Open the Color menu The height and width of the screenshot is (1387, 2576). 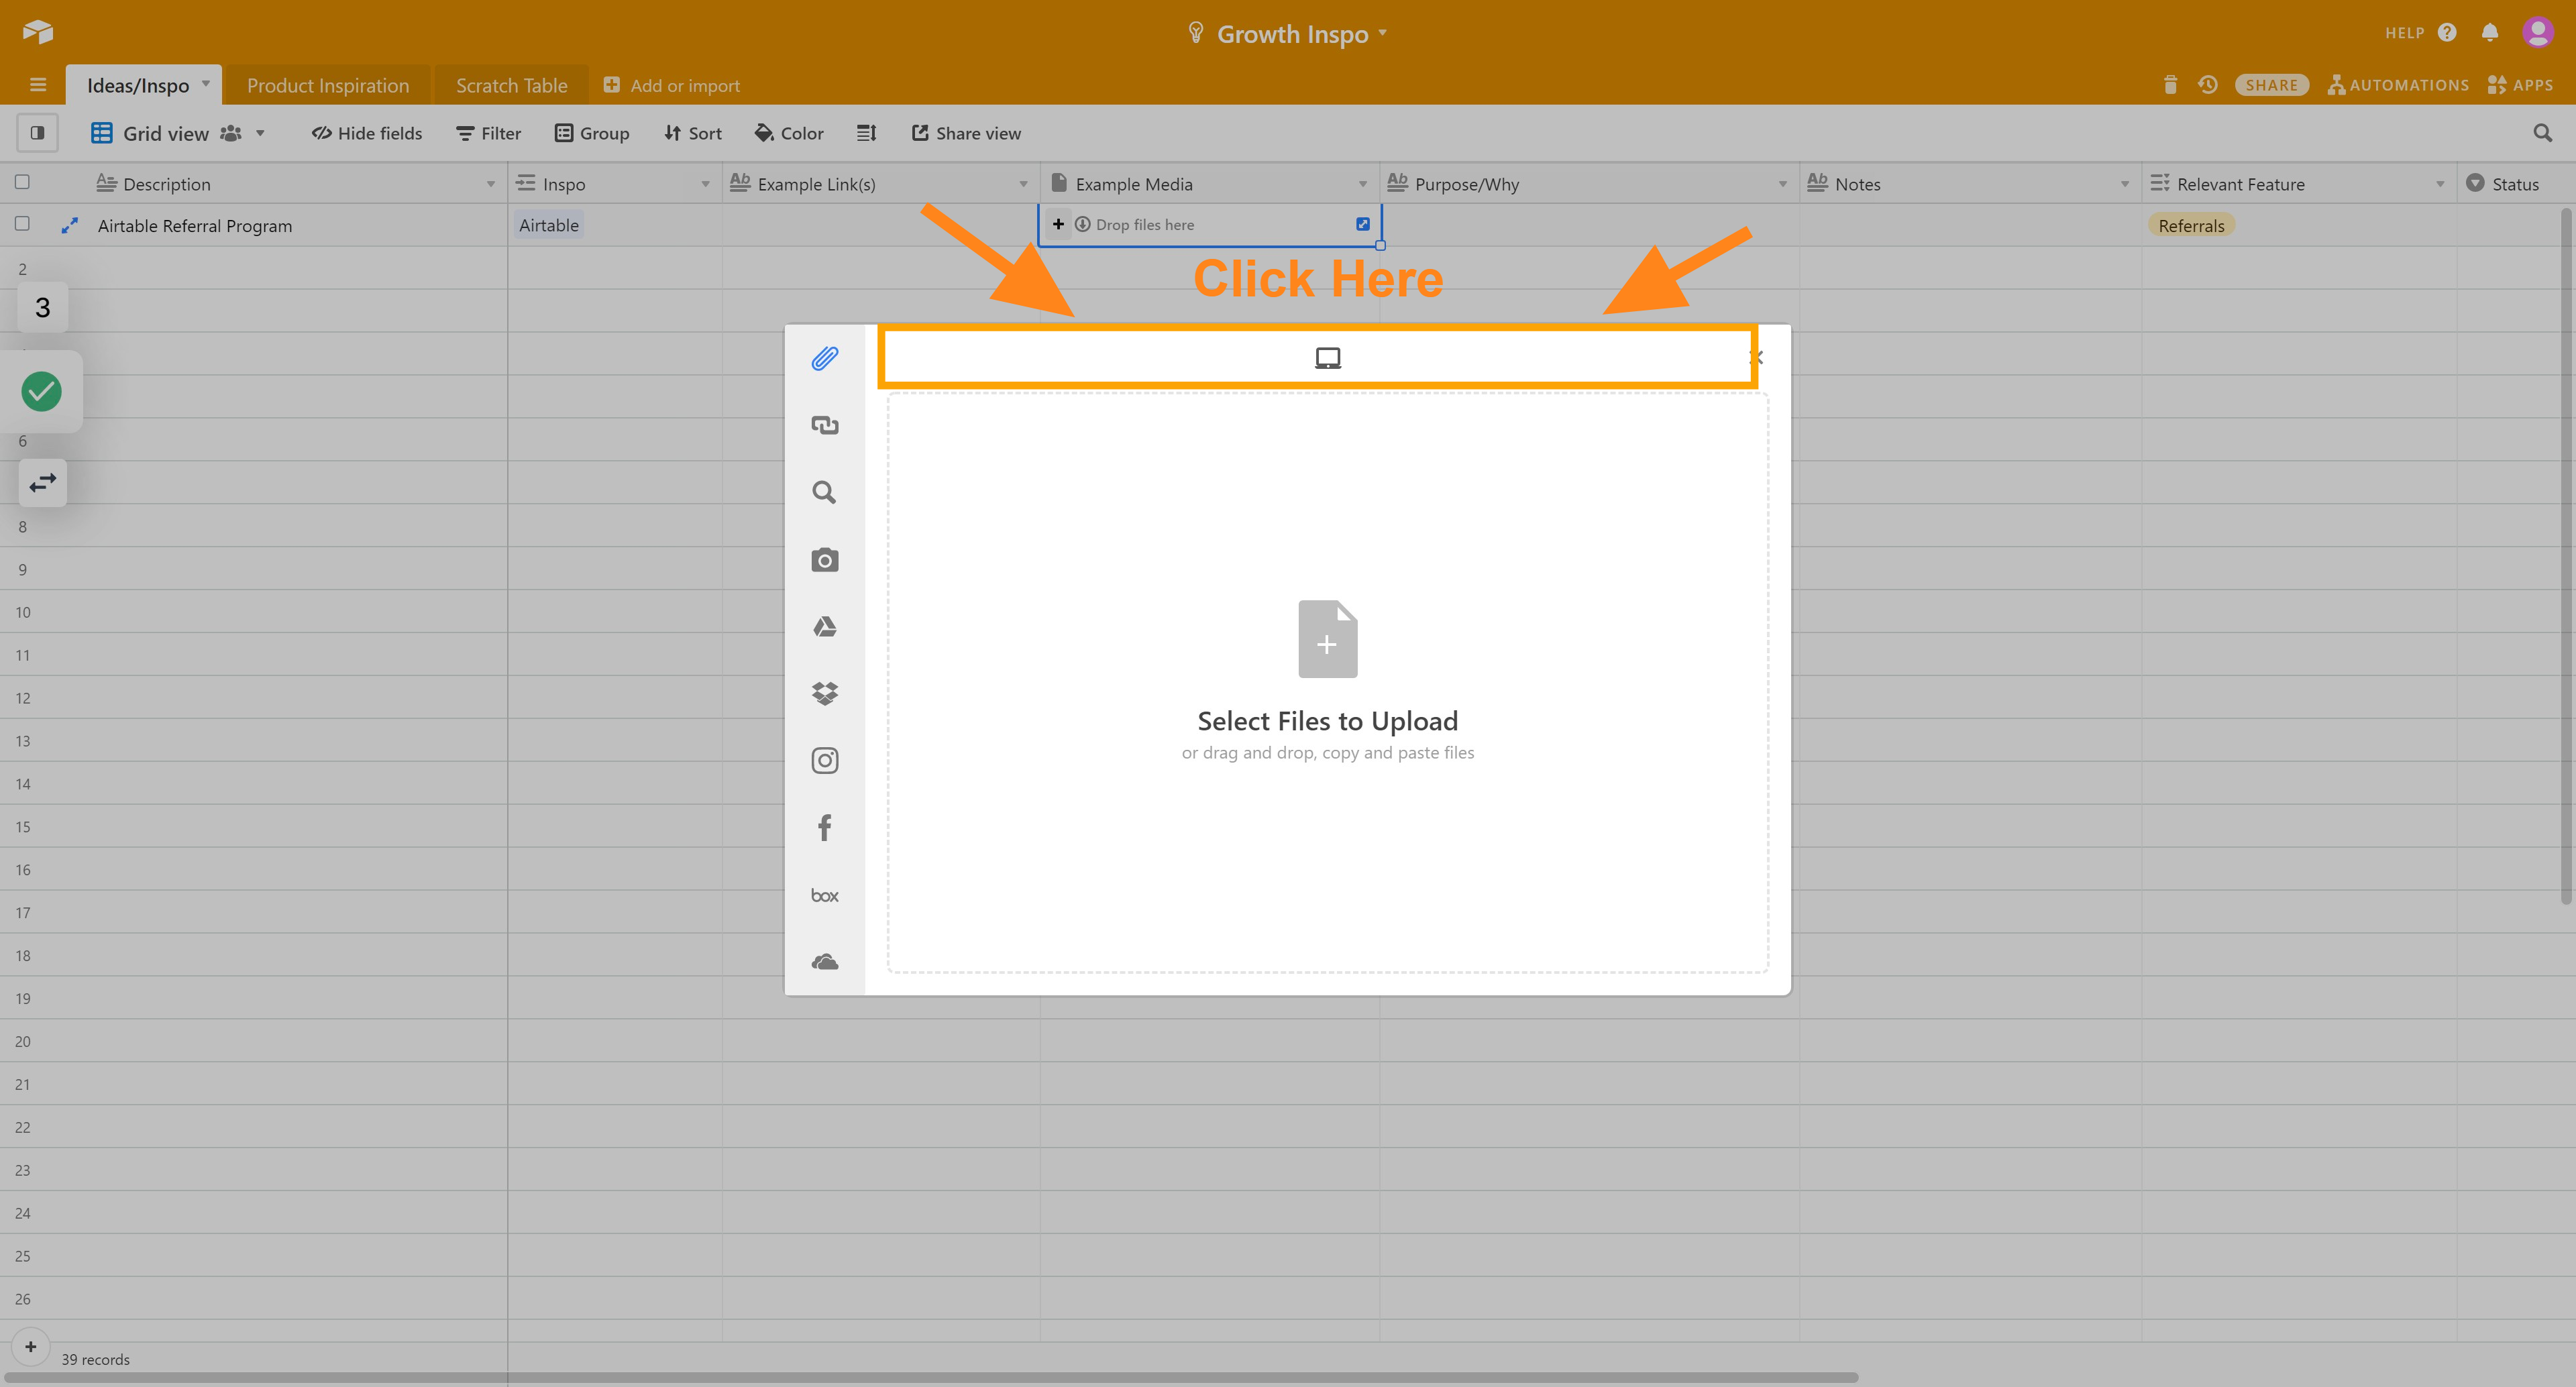coord(789,133)
